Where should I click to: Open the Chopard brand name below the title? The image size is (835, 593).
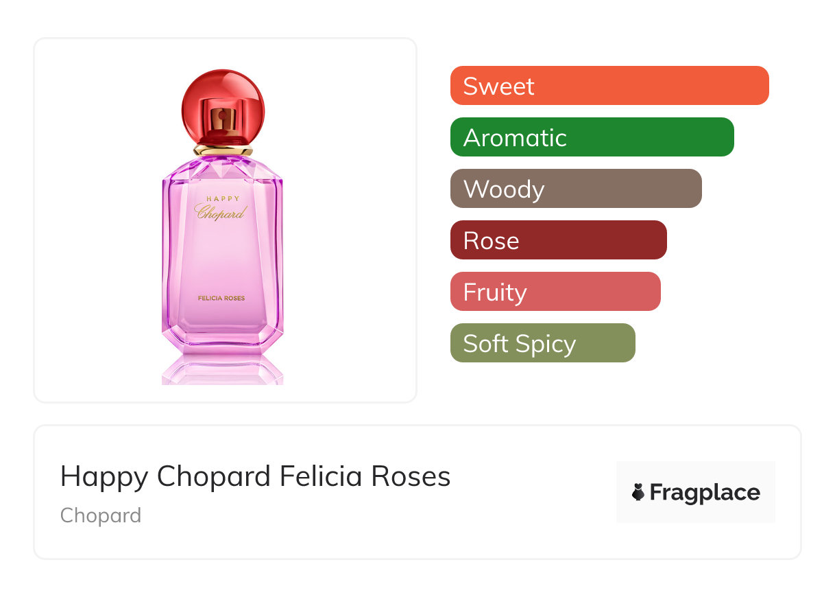101,515
